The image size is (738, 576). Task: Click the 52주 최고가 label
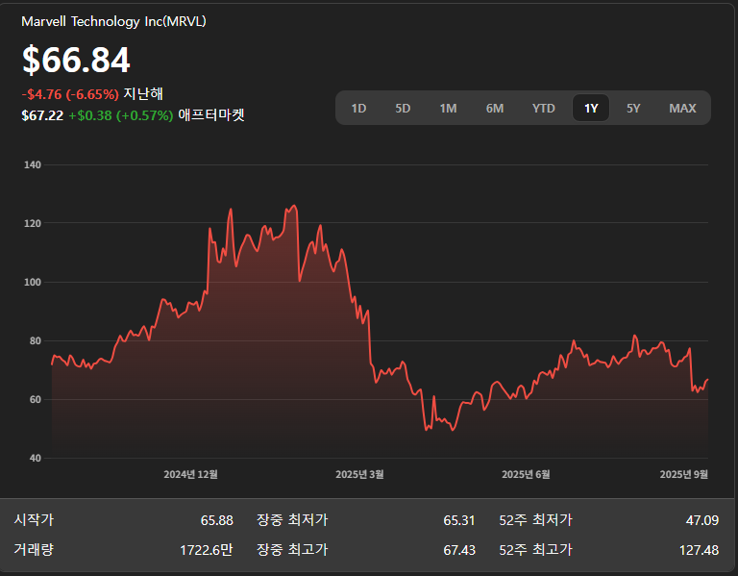pyautogui.click(x=536, y=550)
